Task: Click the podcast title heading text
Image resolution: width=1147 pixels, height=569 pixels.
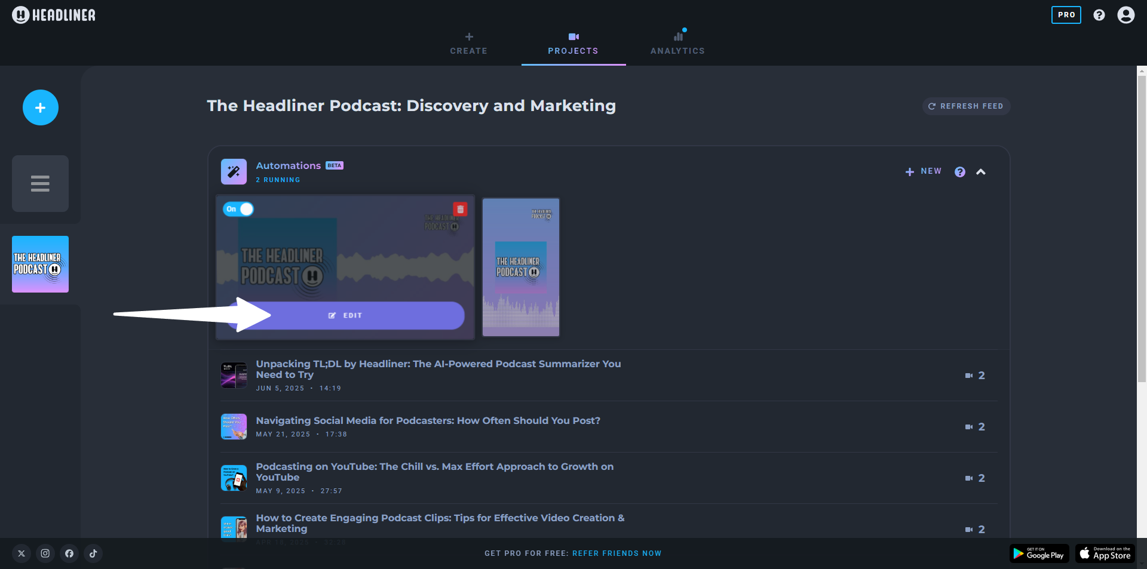Action: click(411, 106)
